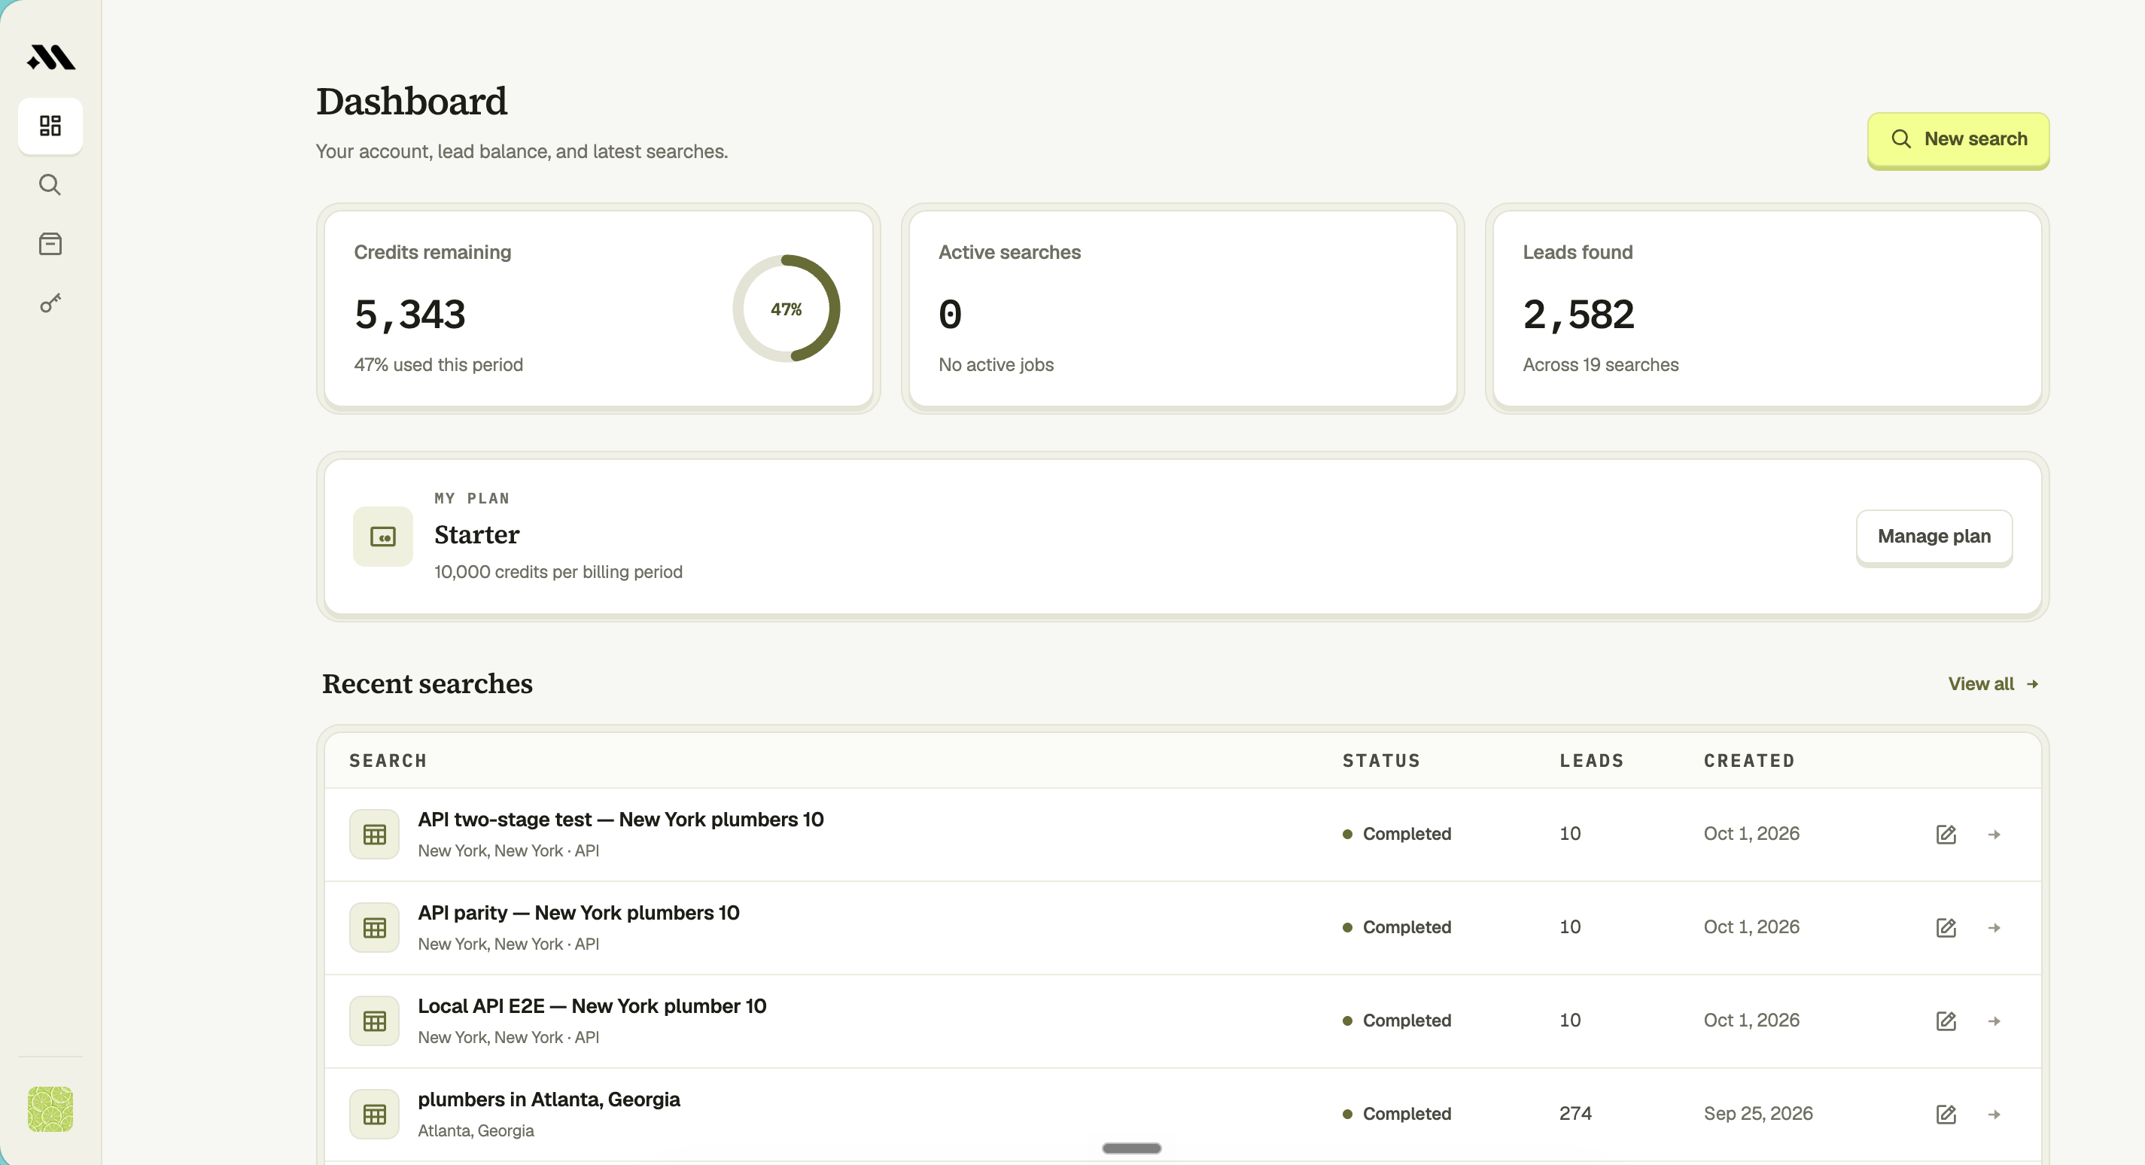Click the app logo in the sidebar
The image size is (2145, 1165).
point(50,56)
